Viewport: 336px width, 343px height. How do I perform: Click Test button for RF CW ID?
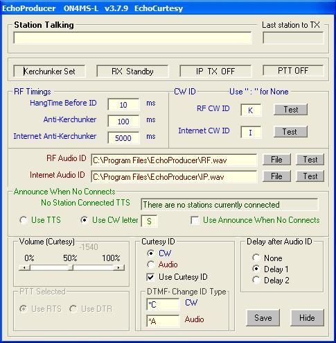(x=290, y=110)
